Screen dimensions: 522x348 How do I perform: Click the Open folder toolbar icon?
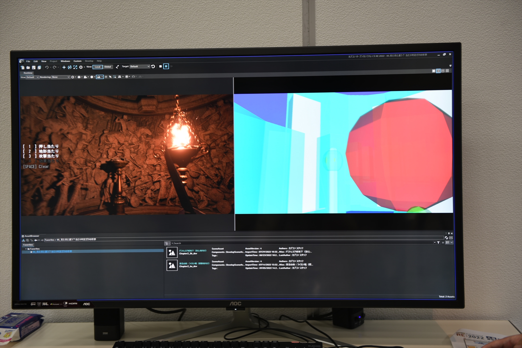(x=28, y=67)
